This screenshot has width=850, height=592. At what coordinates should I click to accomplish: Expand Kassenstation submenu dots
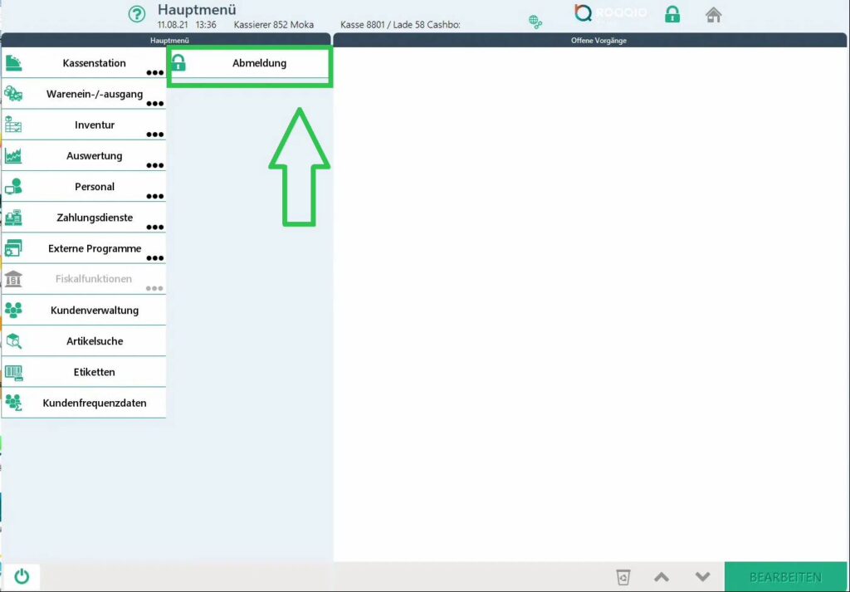point(154,73)
